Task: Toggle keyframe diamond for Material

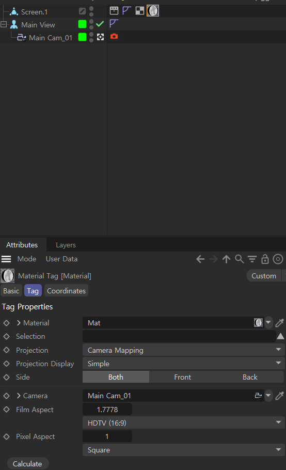Action: [6, 323]
